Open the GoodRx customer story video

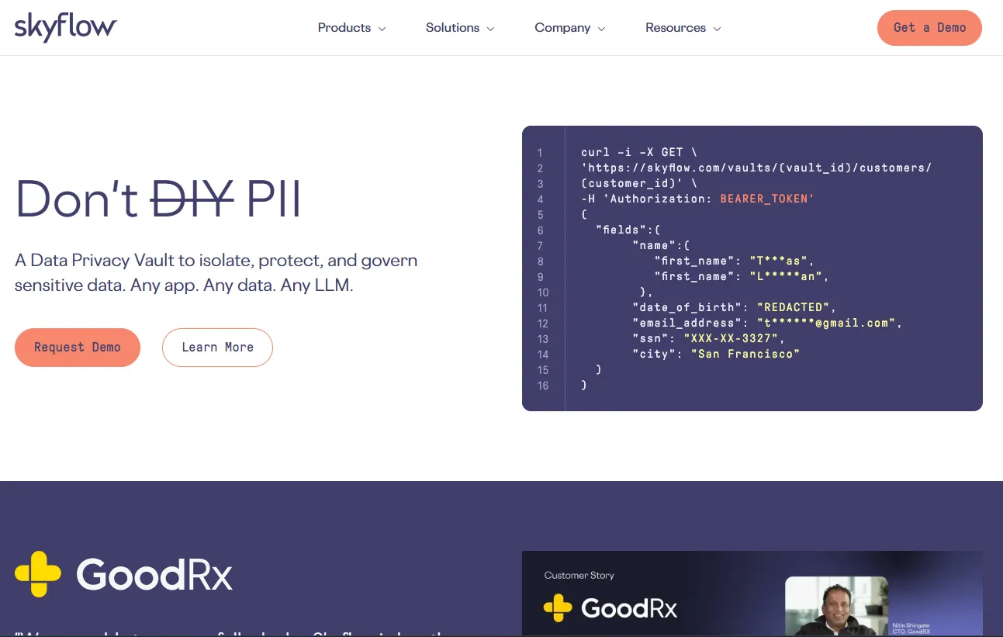click(x=752, y=605)
